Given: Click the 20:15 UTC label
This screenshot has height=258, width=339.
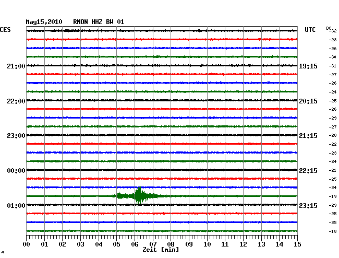Looking at the screenshot, I should [x=308, y=101].
